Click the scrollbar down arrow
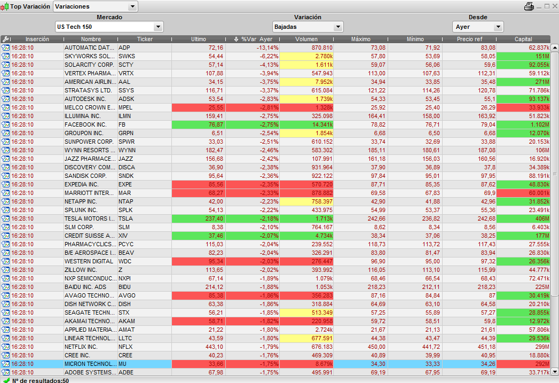Viewport: 559px width, 383px height. click(555, 372)
